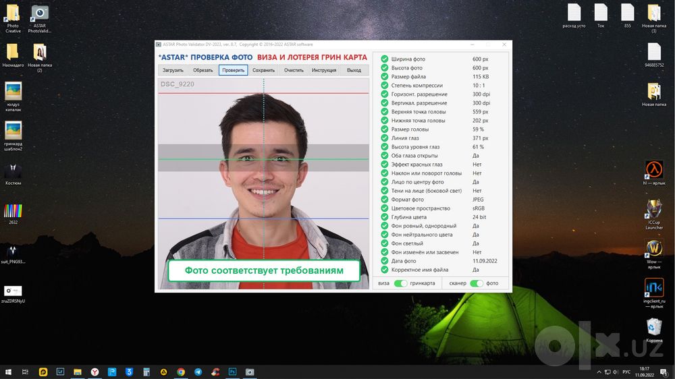Click the 'Высота уровня глаз' row label
Viewport: 675px width, 379px height.
(x=415, y=147)
